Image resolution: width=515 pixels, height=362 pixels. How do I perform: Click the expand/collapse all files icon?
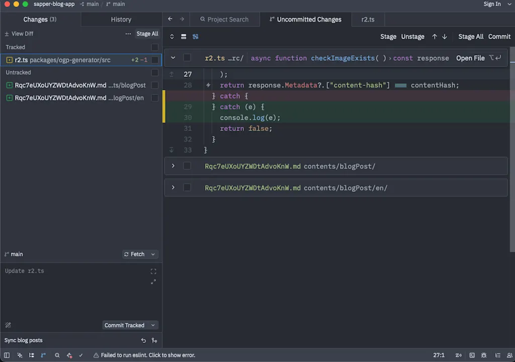pyautogui.click(x=172, y=37)
